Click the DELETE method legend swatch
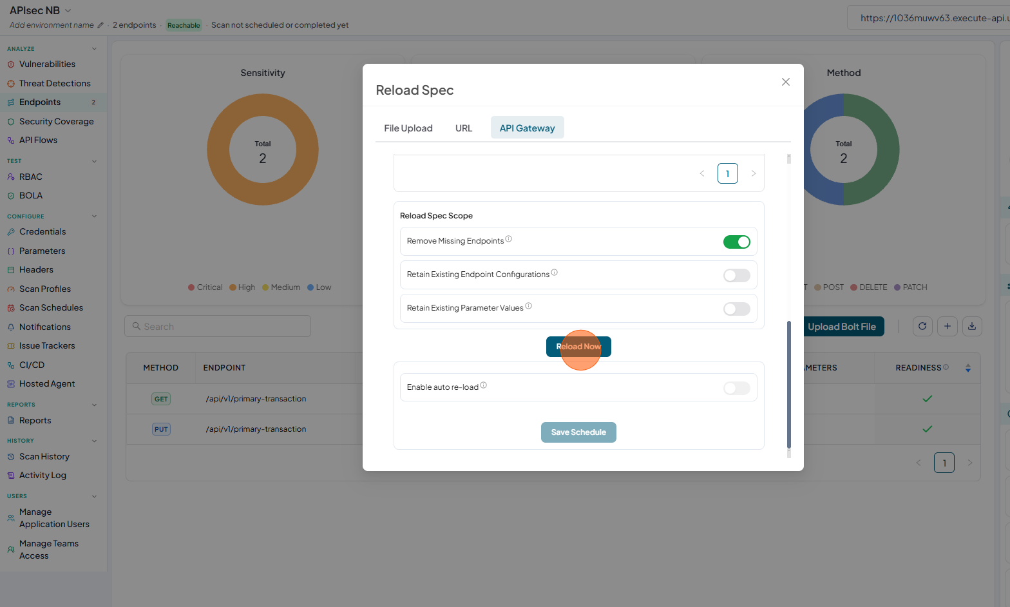 (x=853, y=287)
